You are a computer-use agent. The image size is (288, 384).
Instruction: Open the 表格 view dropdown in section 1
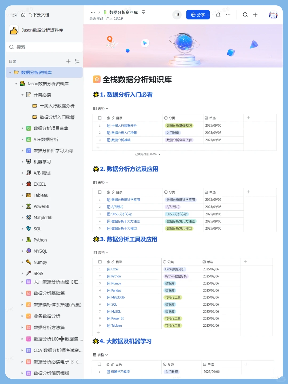101,109
